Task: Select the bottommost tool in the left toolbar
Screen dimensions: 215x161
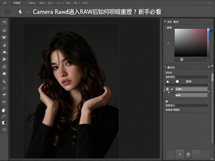Action: pos(4,130)
